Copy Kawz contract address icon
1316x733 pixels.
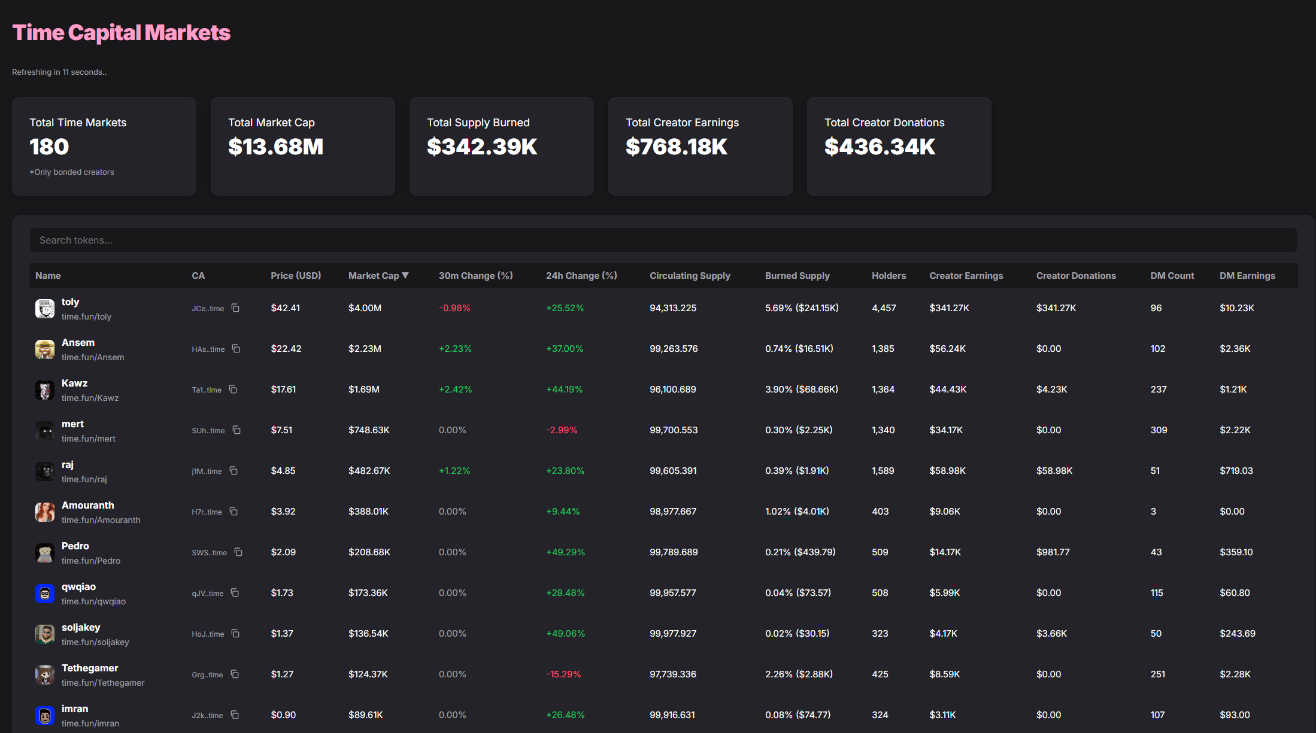coord(233,390)
